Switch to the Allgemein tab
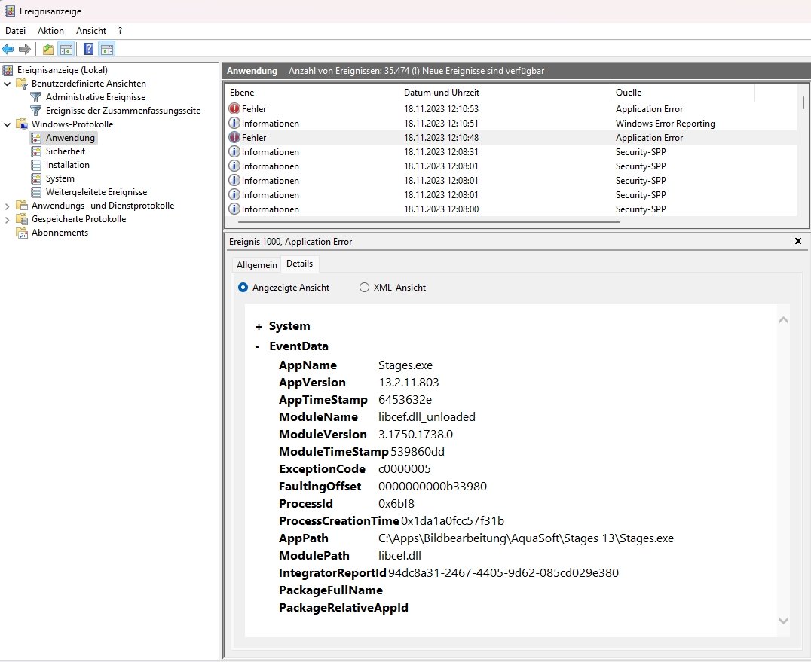Image resolution: width=811 pixels, height=662 pixels. (256, 265)
